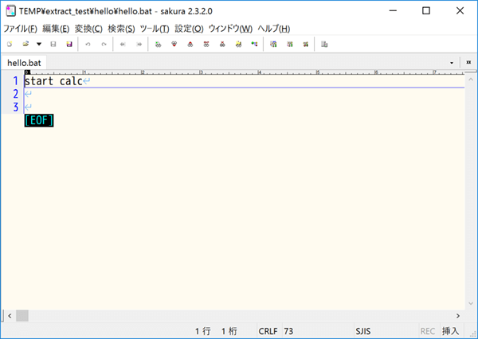The height and width of the screenshot is (339, 478).
Task: Click line number 3 in the gutter
Action: click(x=15, y=107)
